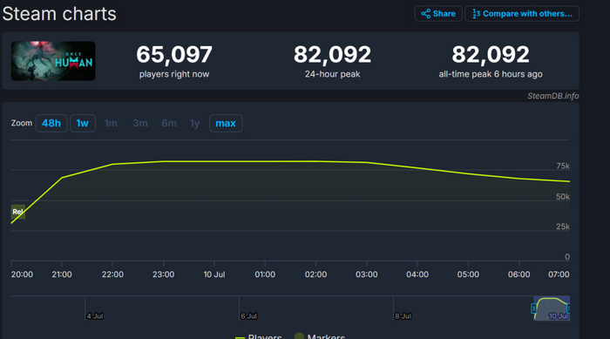Choose the 1y zoom range
The height and width of the screenshot is (339, 610).
click(194, 124)
